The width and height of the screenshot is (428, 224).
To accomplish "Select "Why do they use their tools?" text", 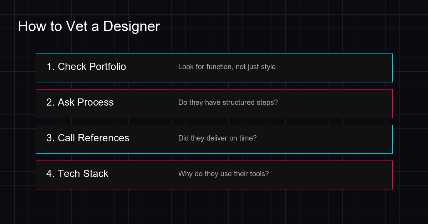I will [224, 174].
